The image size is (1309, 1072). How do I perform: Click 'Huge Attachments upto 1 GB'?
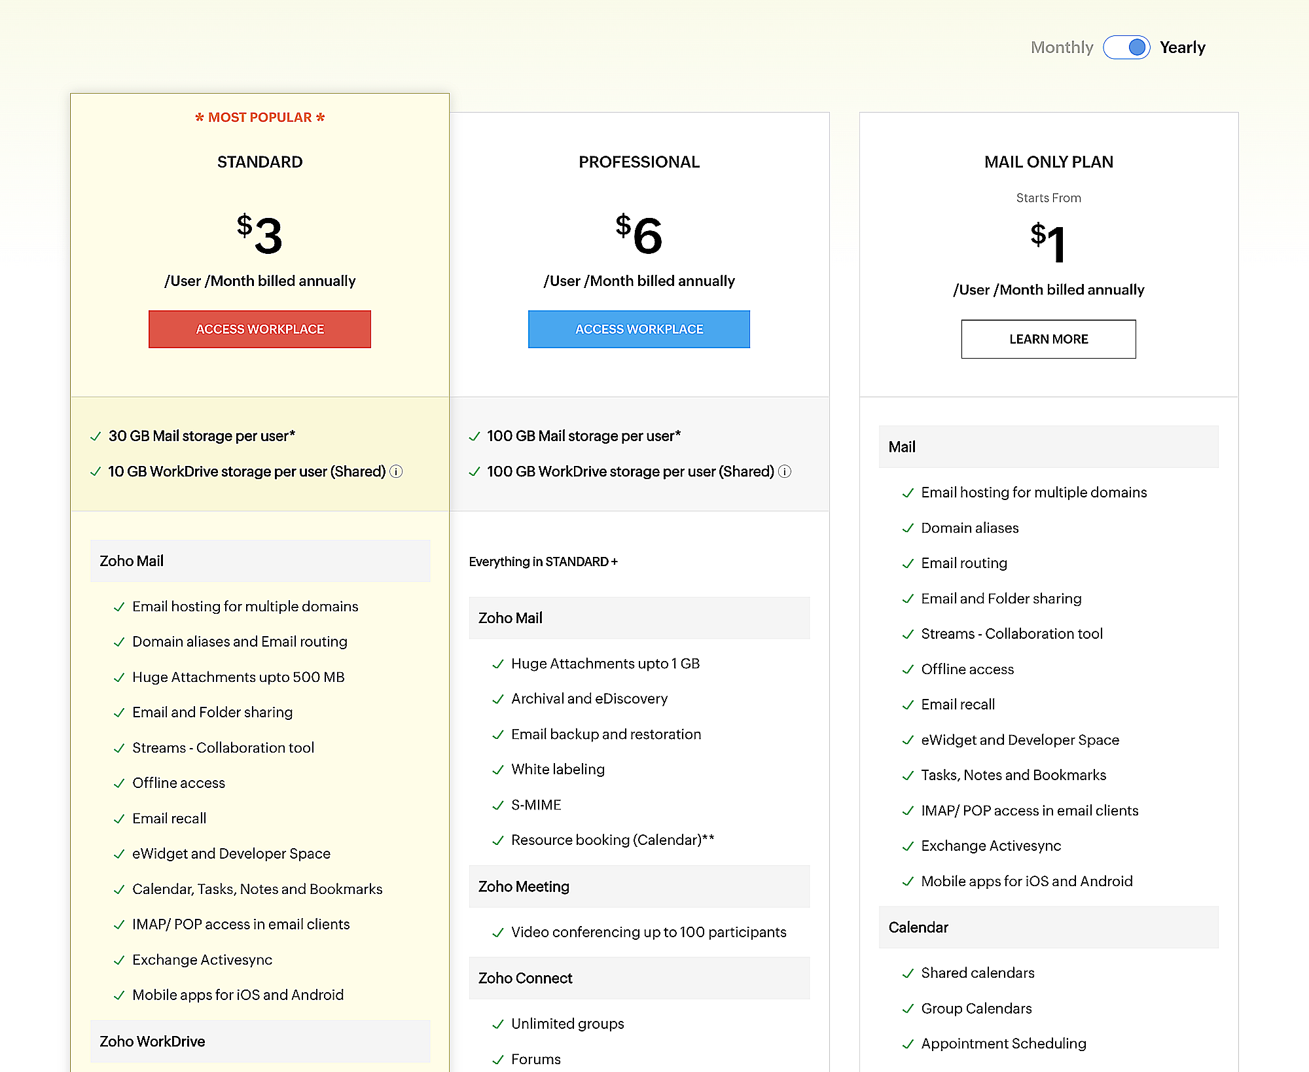(x=605, y=664)
